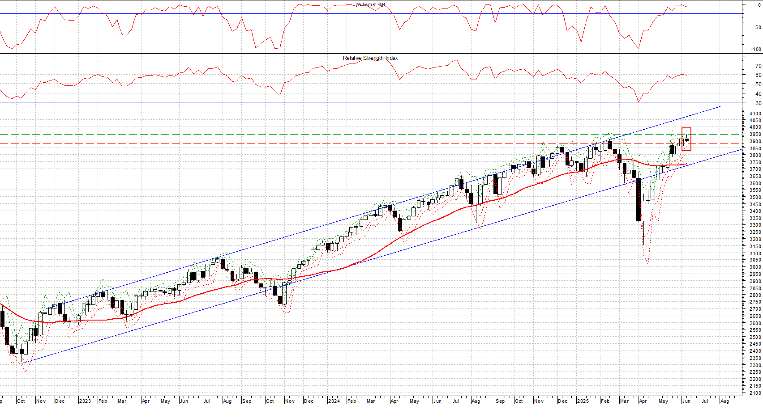The width and height of the screenshot is (763, 418).
Task: Click the 4000 price axis label
Action: tap(754, 127)
